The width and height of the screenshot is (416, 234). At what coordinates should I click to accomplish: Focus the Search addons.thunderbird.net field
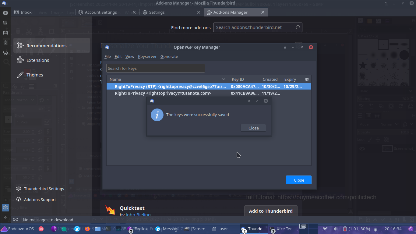pyautogui.click(x=258, y=27)
